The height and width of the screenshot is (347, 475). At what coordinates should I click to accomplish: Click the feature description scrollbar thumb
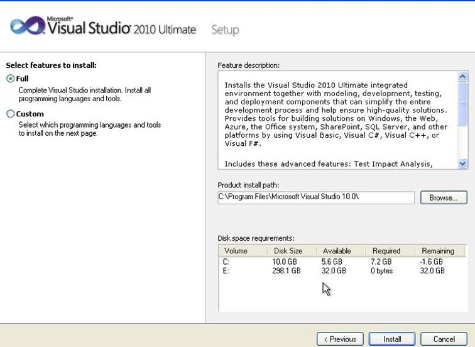[462, 104]
